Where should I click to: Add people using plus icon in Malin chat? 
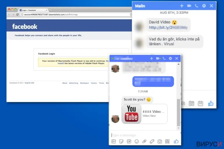coord(182,6)
